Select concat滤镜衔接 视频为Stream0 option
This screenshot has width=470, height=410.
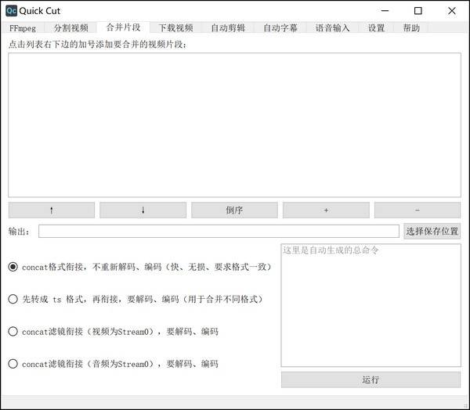(x=13, y=332)
